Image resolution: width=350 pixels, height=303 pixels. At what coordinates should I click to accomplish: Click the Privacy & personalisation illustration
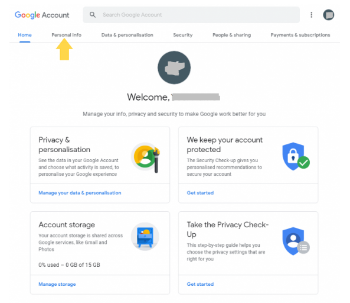click(146, 157)
